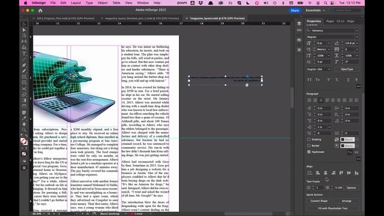Select the Line tool

tap(24, 59)
